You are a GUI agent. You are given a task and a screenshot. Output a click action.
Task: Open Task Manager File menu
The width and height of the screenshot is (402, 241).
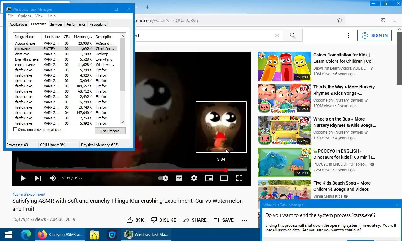(11, 16)
